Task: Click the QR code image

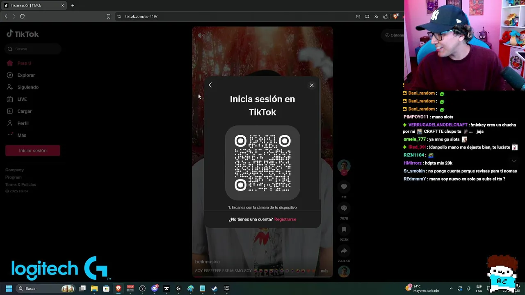Action: [262, 163]
